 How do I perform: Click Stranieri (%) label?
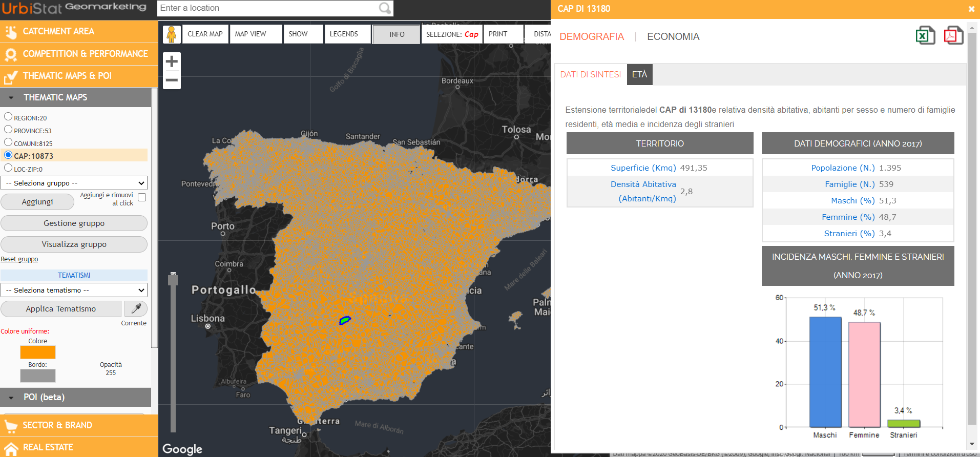click(849, 234)
